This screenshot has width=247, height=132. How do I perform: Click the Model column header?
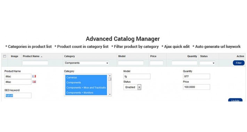click(x=122, y=56)
